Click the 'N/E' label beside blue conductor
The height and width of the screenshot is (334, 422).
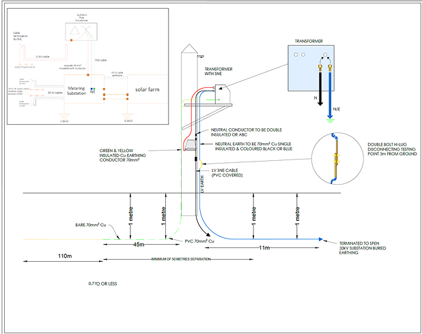point(337,109)
